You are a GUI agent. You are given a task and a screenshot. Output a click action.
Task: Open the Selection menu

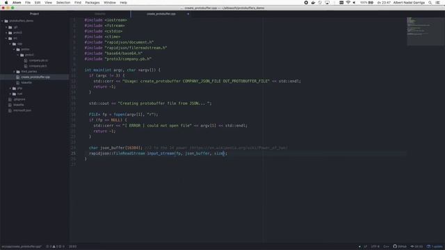(63, 3)
